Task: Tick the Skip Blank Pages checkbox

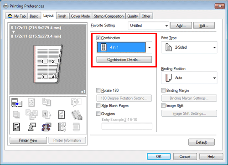Action: coord(98,105)
